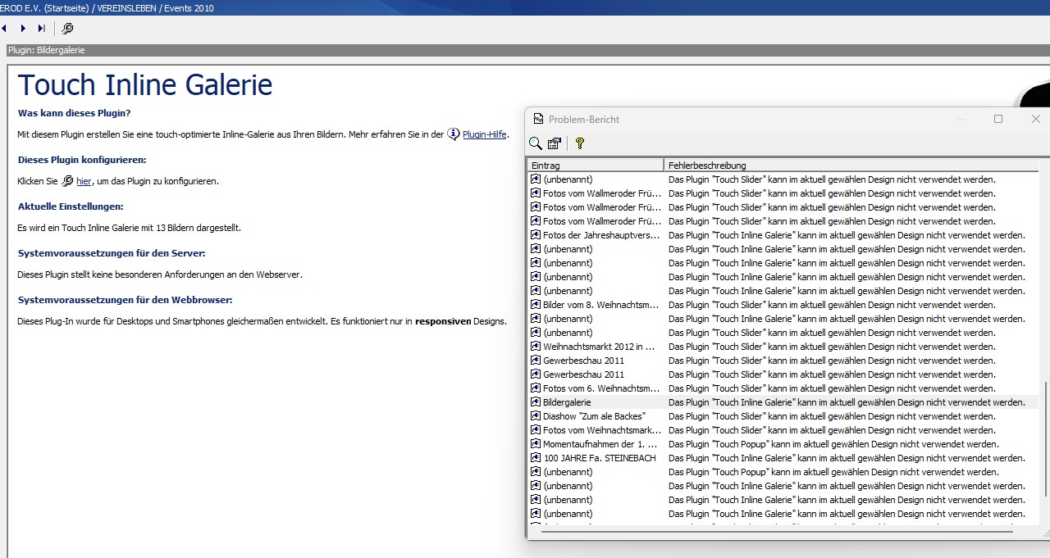1050x558 pixels.
Task: Click the info icon beside Plugin-Hilfe
Action: click(x=454, y=134)
